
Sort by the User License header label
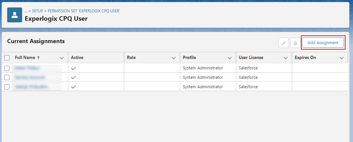(x=251, y=58)
